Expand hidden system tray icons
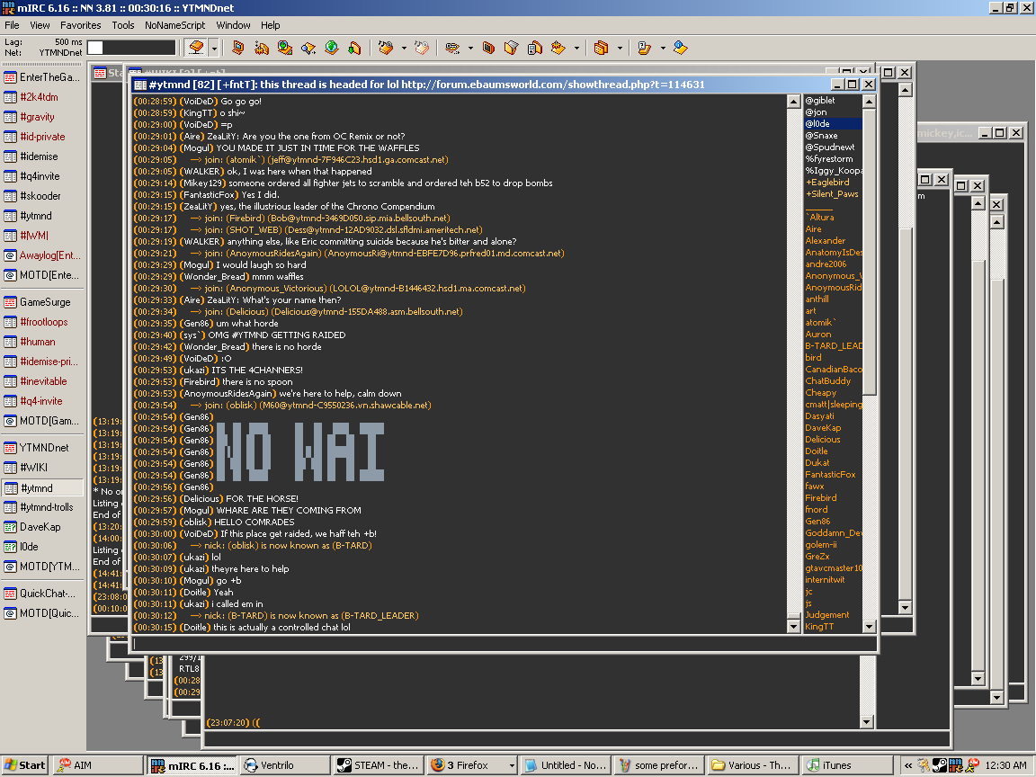The image size is (1036, 777). (909, 765)
